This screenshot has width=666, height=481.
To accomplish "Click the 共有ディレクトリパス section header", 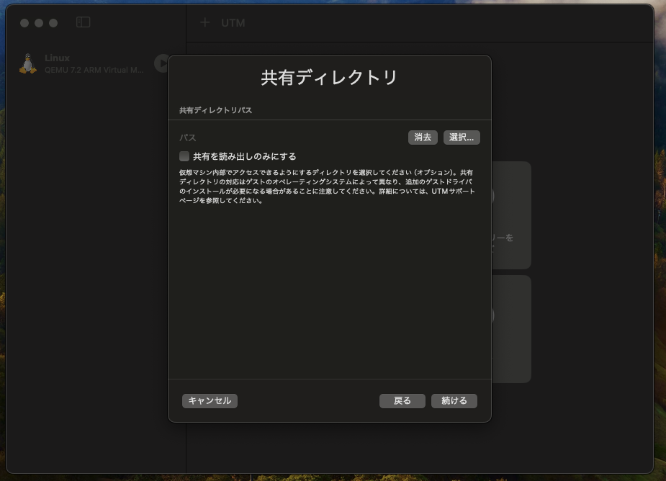I will click(209, 111).
